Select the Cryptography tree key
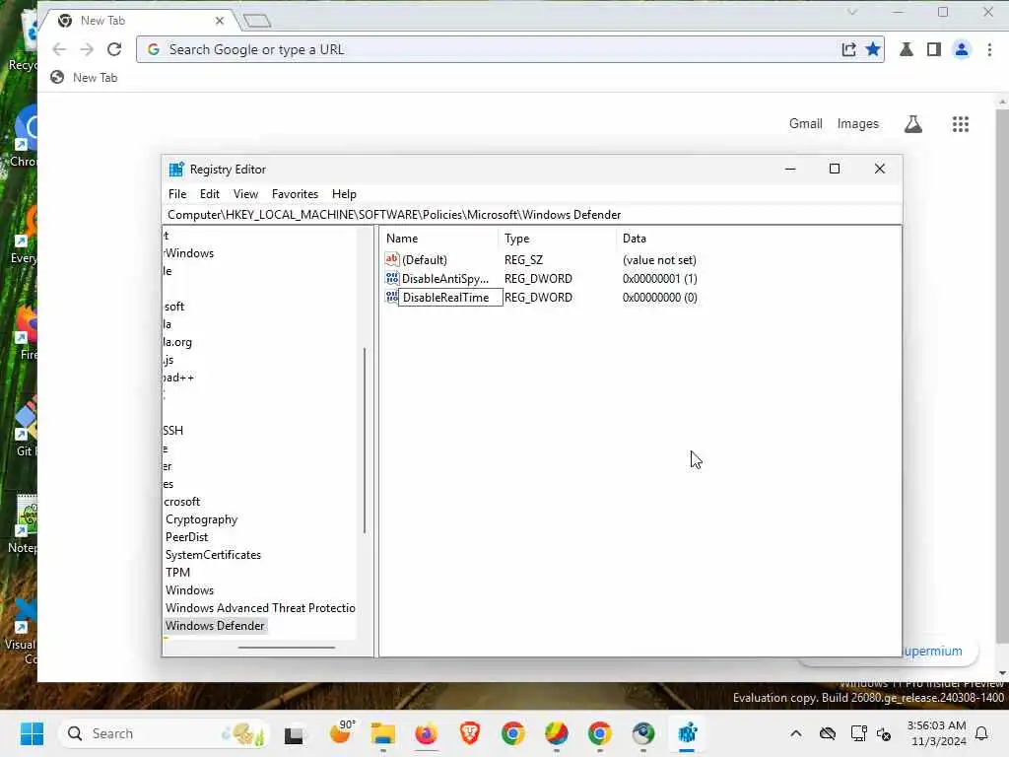Screen dimensions: 1009x757 pos(201,519)
